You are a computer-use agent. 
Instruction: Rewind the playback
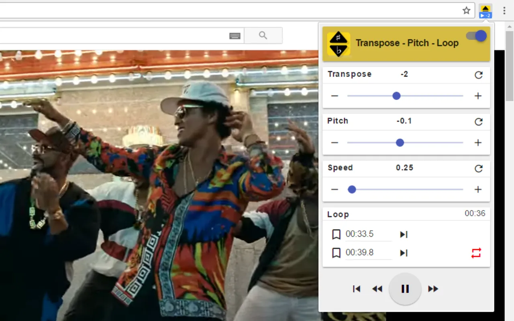377,288
